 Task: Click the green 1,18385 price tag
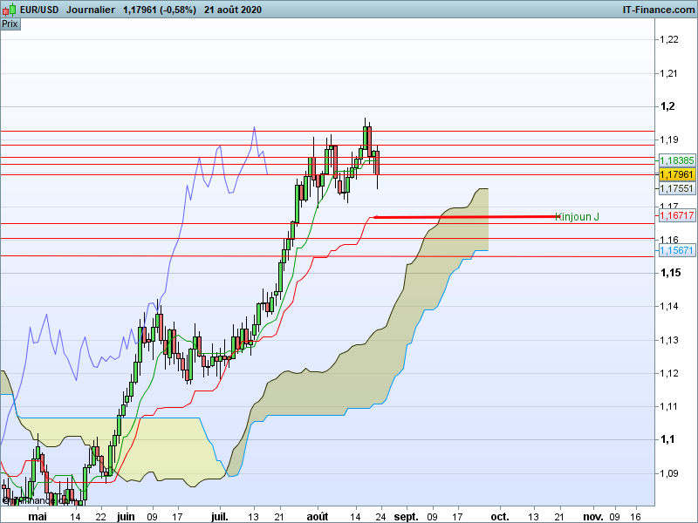(677, 160)
